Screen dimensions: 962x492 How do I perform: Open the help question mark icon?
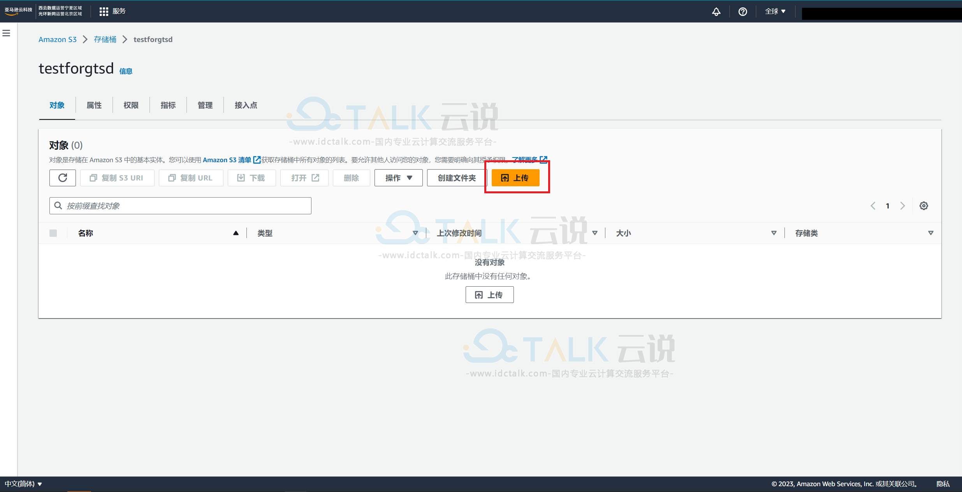[742, 12]
